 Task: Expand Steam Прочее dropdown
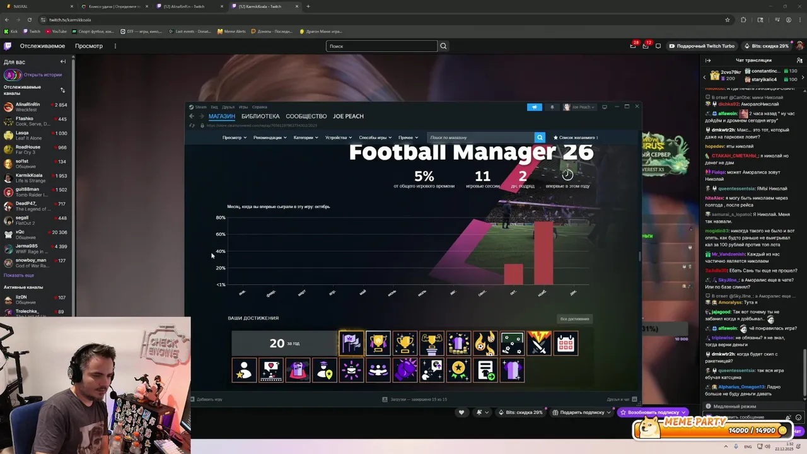(x=408, y=137)
